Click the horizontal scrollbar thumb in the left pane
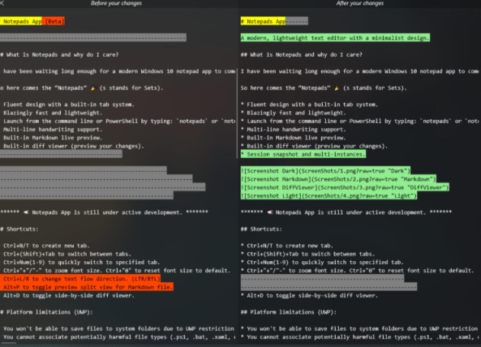The image size is (481, 347). [x=8, y=343]
